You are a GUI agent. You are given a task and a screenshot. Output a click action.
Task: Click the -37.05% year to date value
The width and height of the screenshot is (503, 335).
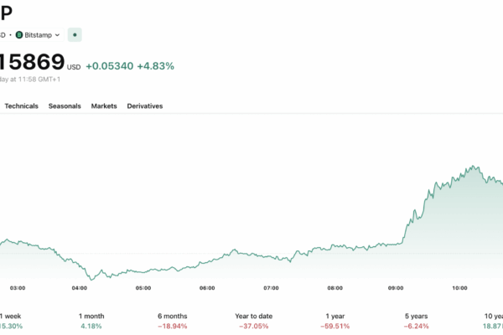coord(253,327)
